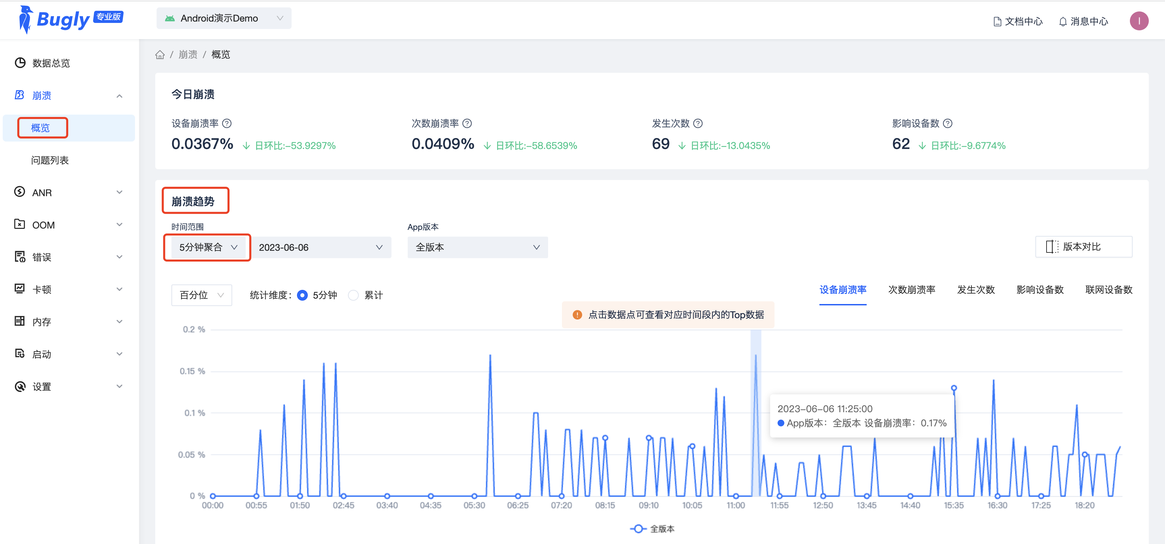Expand the ANR menu chevron
The height and width of the screenshot is (544, 1165).
click(x=119, y=192)
